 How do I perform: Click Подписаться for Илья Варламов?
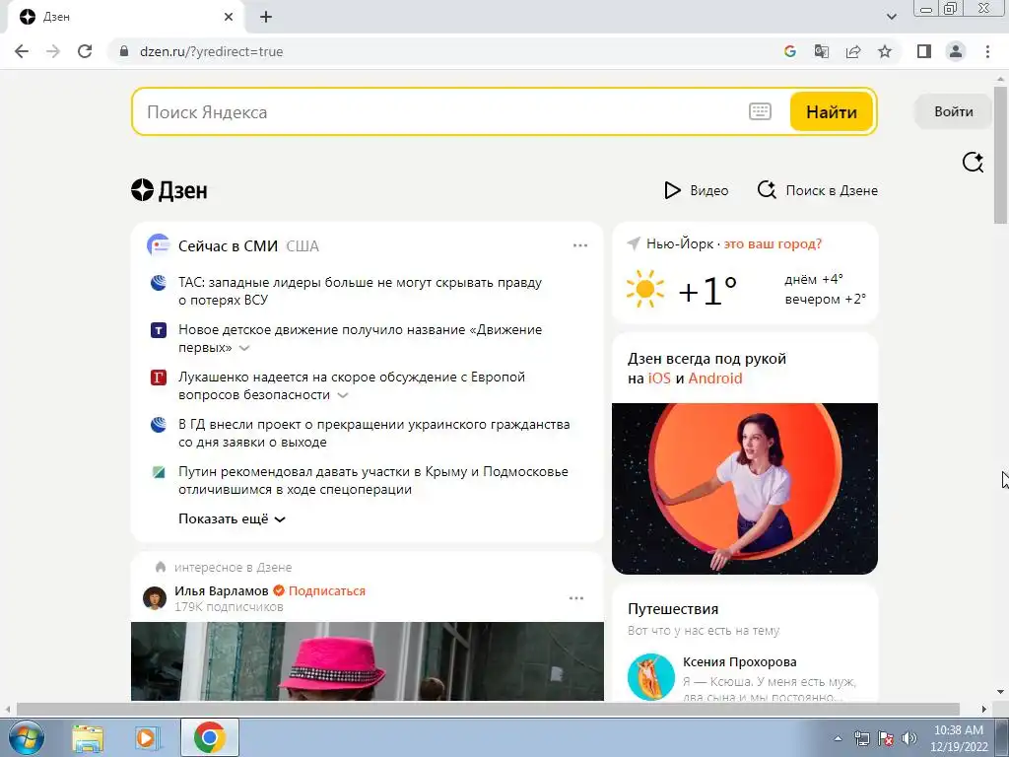(327, 591)
